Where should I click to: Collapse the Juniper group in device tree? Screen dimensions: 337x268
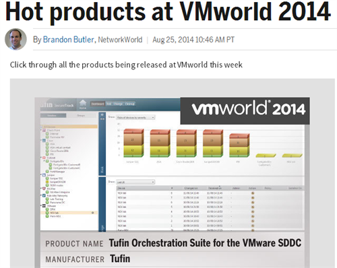click(x=41, y=175)
